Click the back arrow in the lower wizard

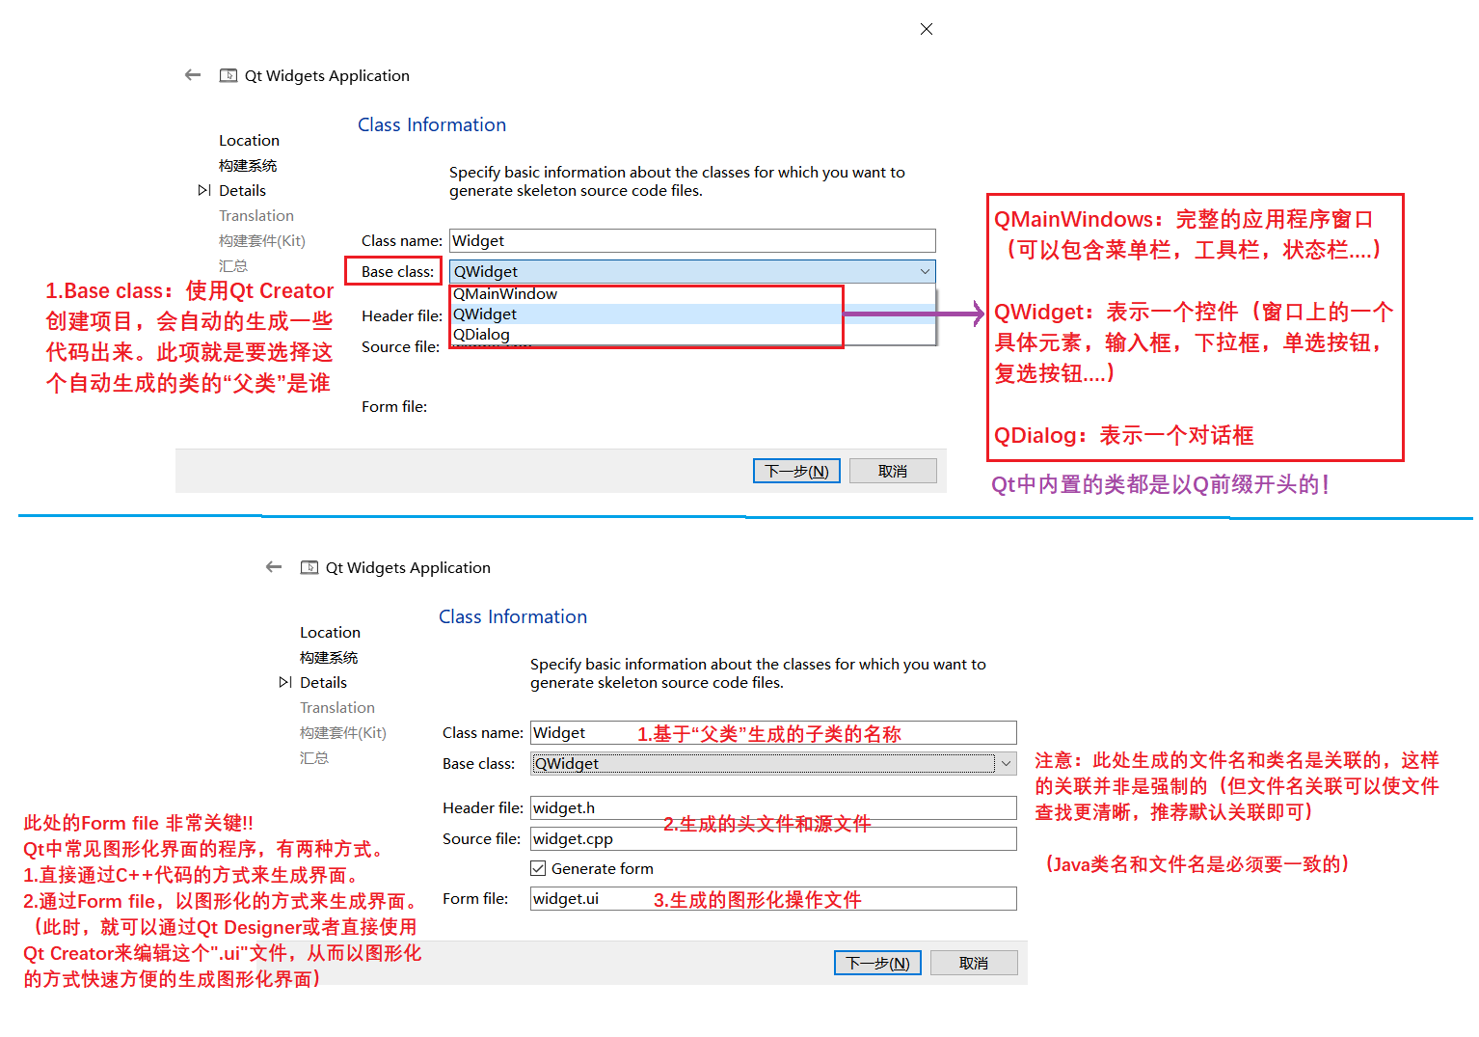click(x=274, y=567)
